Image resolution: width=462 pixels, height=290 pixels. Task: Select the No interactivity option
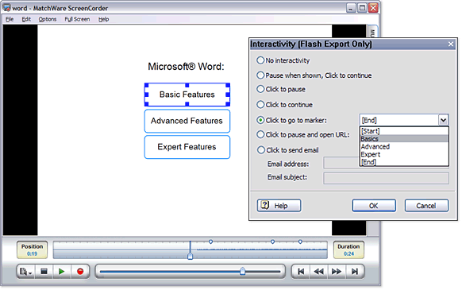pos(283,60)
